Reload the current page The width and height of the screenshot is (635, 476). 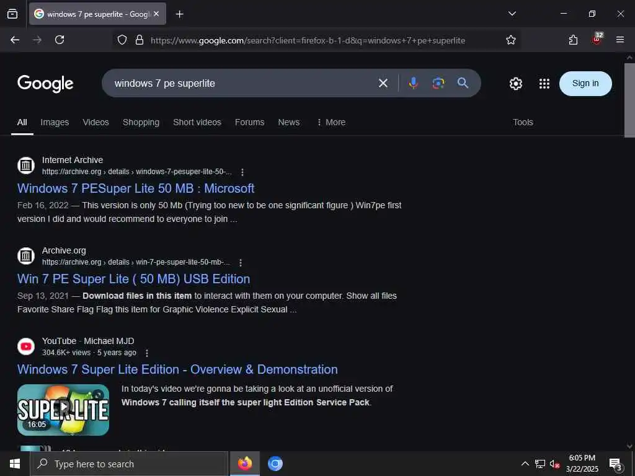(60, 40)
